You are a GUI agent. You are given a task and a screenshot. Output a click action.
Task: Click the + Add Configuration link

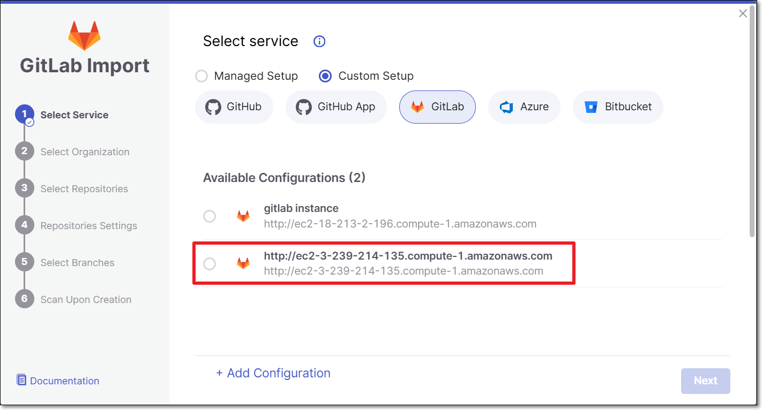pos(273,373)
